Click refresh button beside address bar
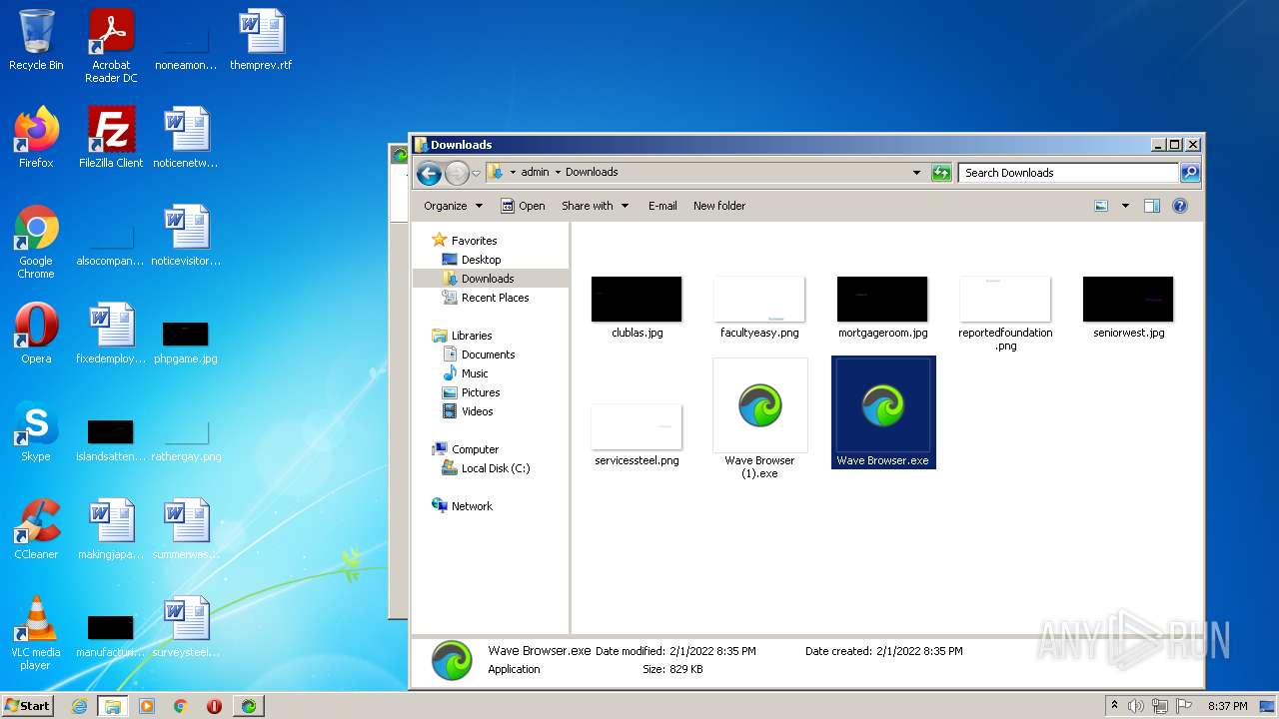Viewport: 1279px width, 719px height. (x=941, y=173)
